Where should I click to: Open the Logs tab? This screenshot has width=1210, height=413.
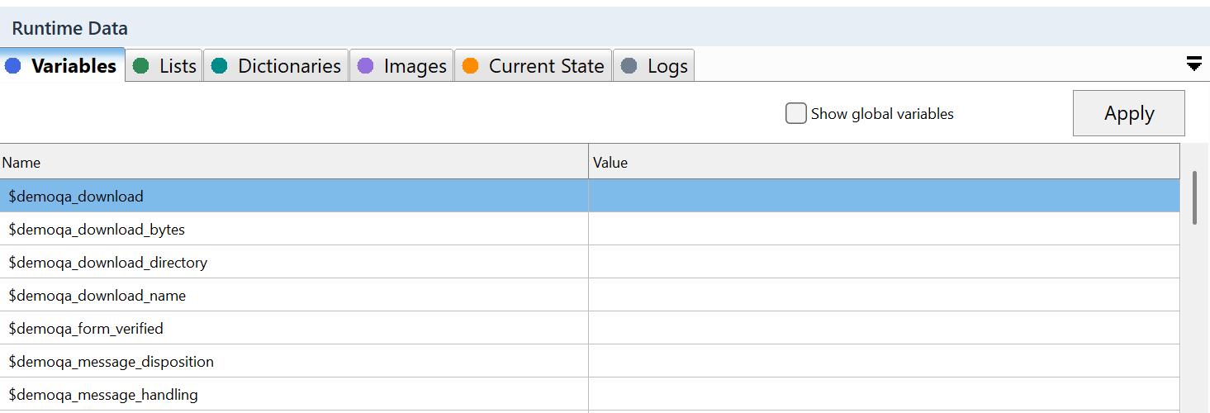[x=654, y=66]
